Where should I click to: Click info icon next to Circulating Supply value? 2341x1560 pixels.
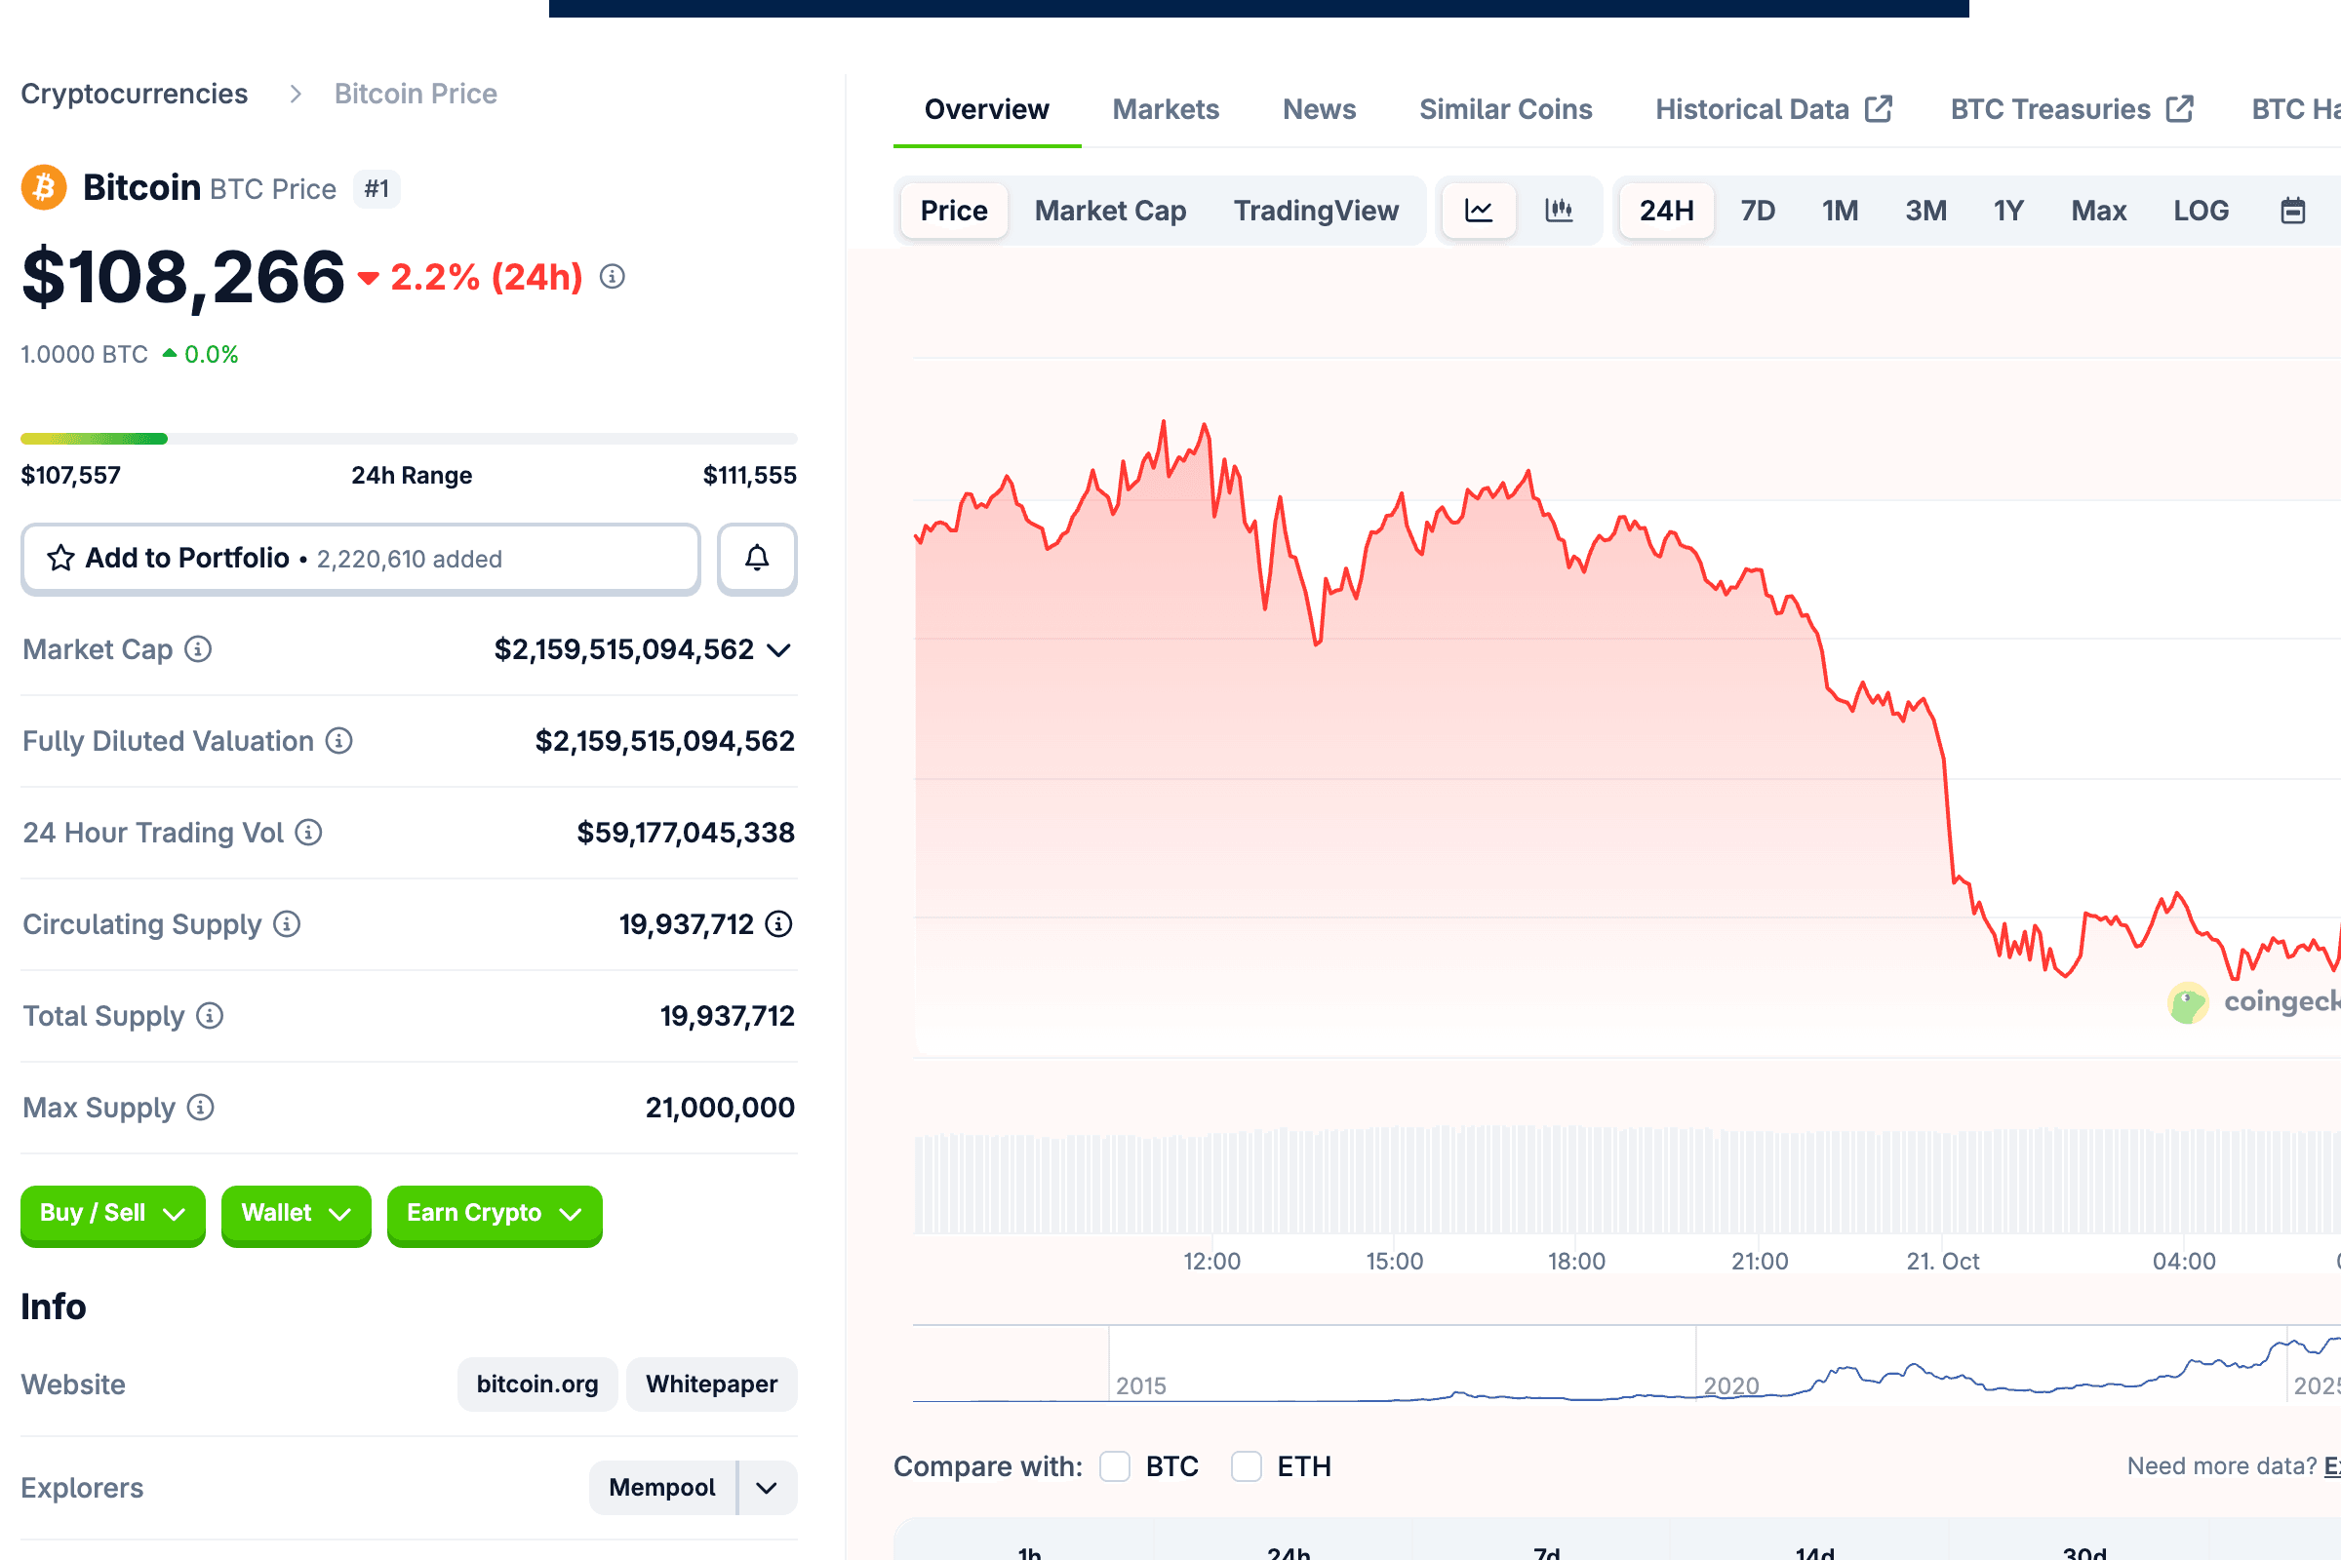pos(778,924)
